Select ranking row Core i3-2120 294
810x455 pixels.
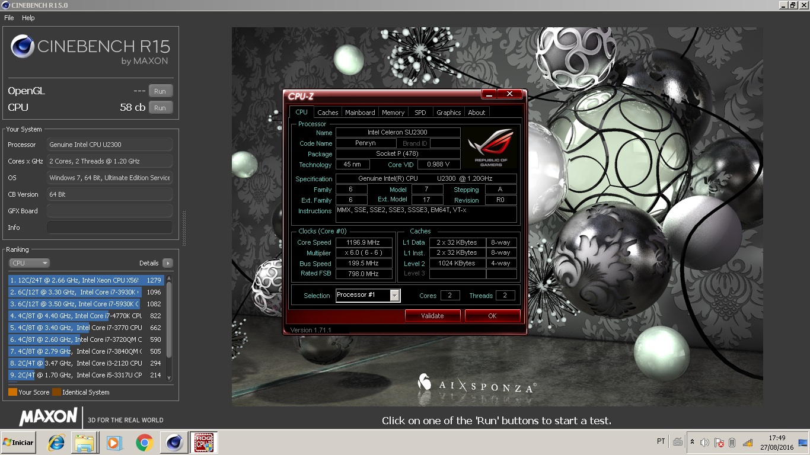(86, 363)
